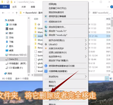113x105 pixels.
Task: Open the 查看 ribbon tab
Action: [33, 7]
